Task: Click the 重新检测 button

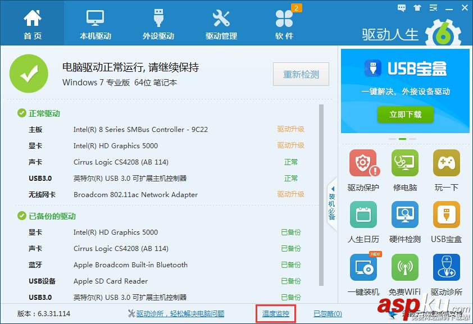Action: tap(301, 74)
